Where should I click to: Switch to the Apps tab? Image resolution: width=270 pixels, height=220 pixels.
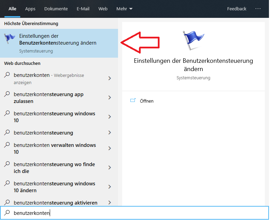click(x=30, y=9)
